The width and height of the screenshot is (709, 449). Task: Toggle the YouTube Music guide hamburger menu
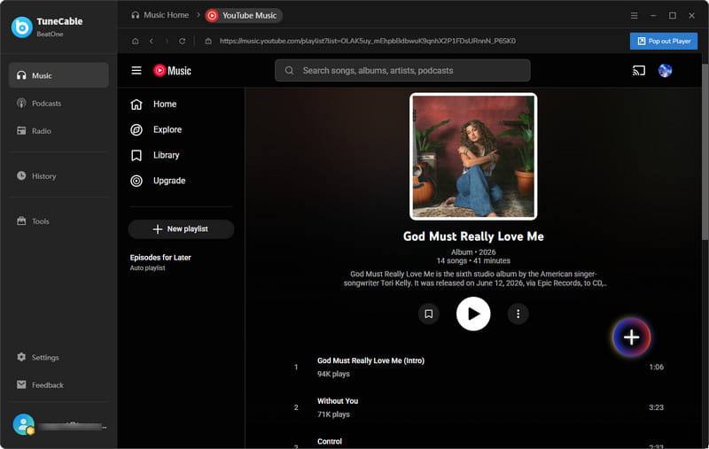pyautogui.click(x=136, y=71)
